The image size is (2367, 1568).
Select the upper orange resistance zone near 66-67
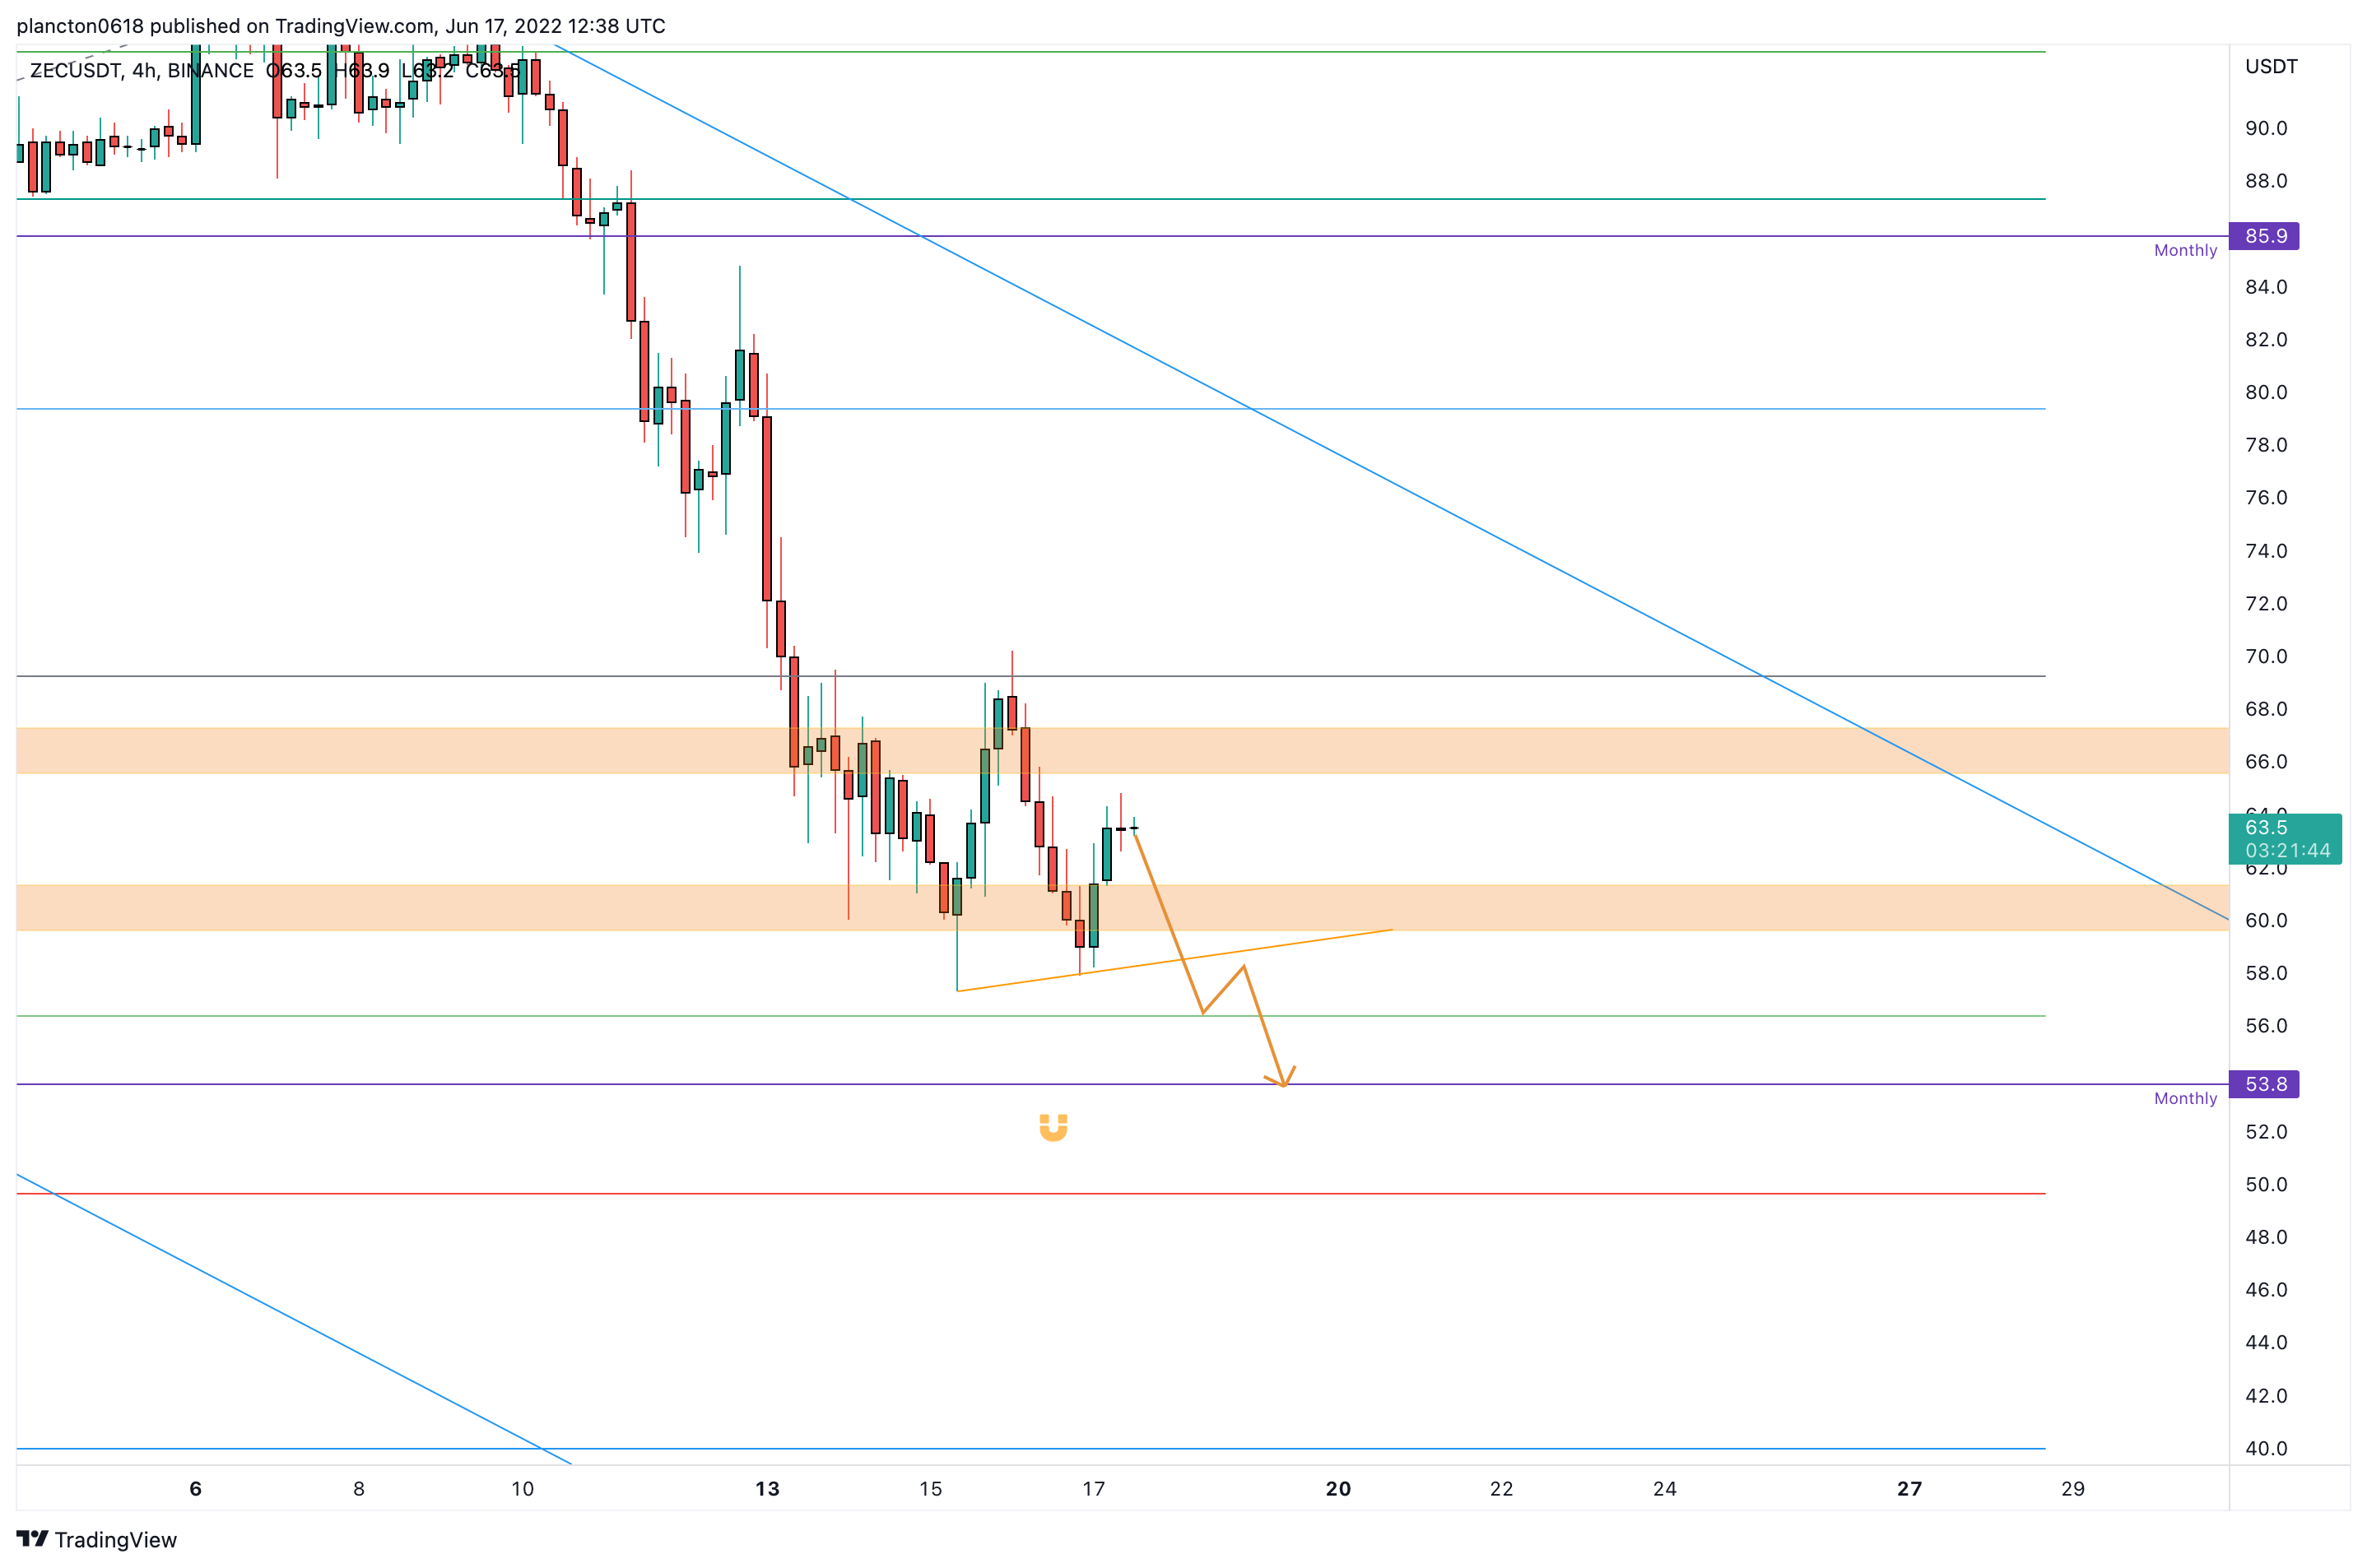[x=1123, y=751]
